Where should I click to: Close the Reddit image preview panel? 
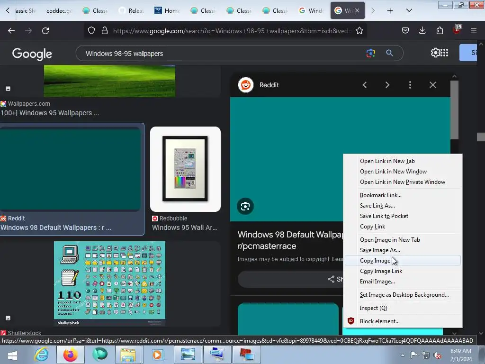coord(433,85)
